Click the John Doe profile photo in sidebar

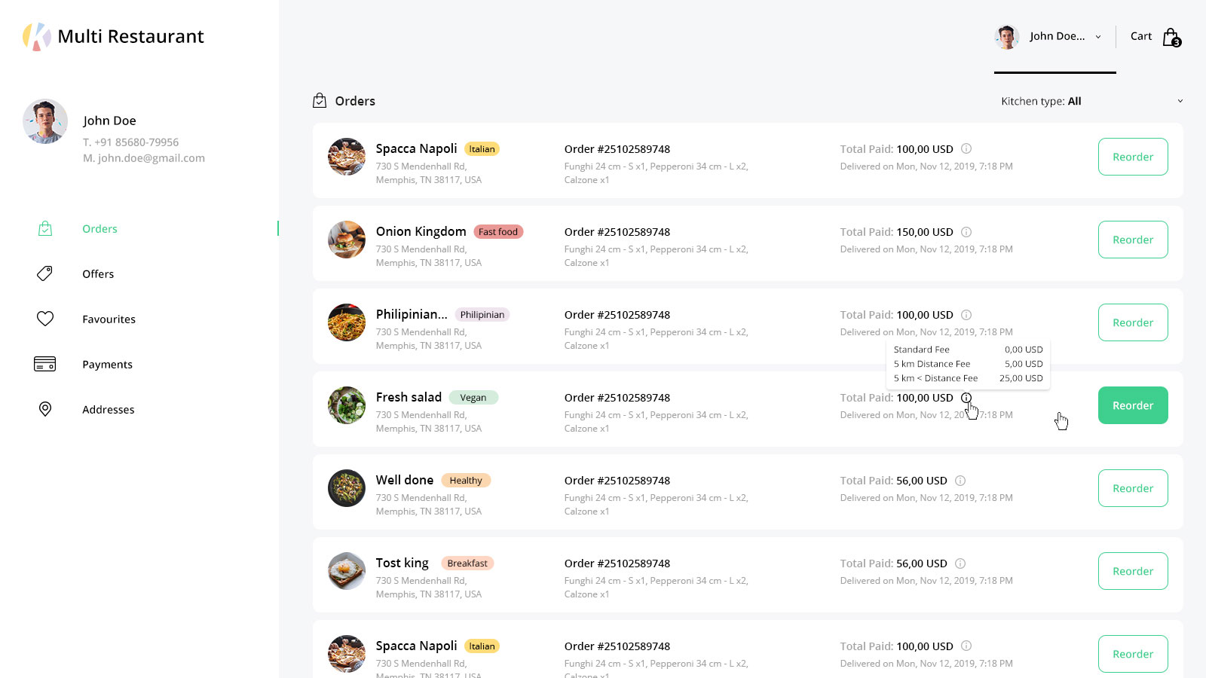click(x=45, y=121)
